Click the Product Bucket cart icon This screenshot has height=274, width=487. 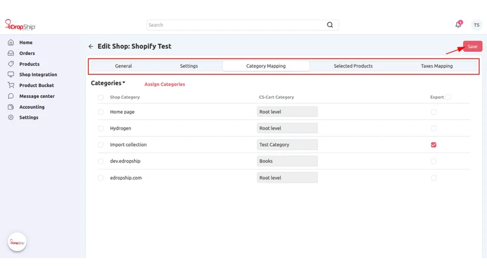(x=11, y=85)
